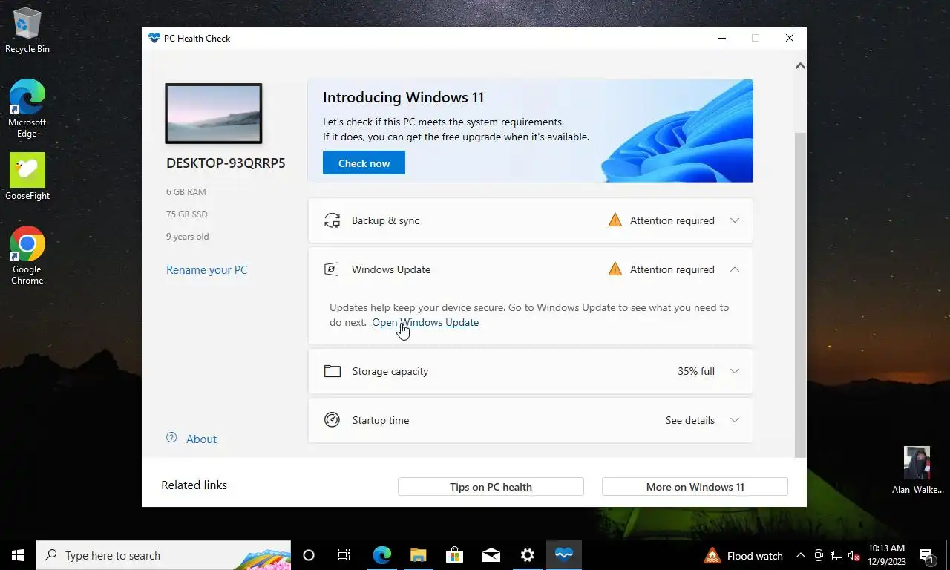This screenshot has width=950, height=570.
Task: Expand the Startup time section
Action: (x=735, y=420)
